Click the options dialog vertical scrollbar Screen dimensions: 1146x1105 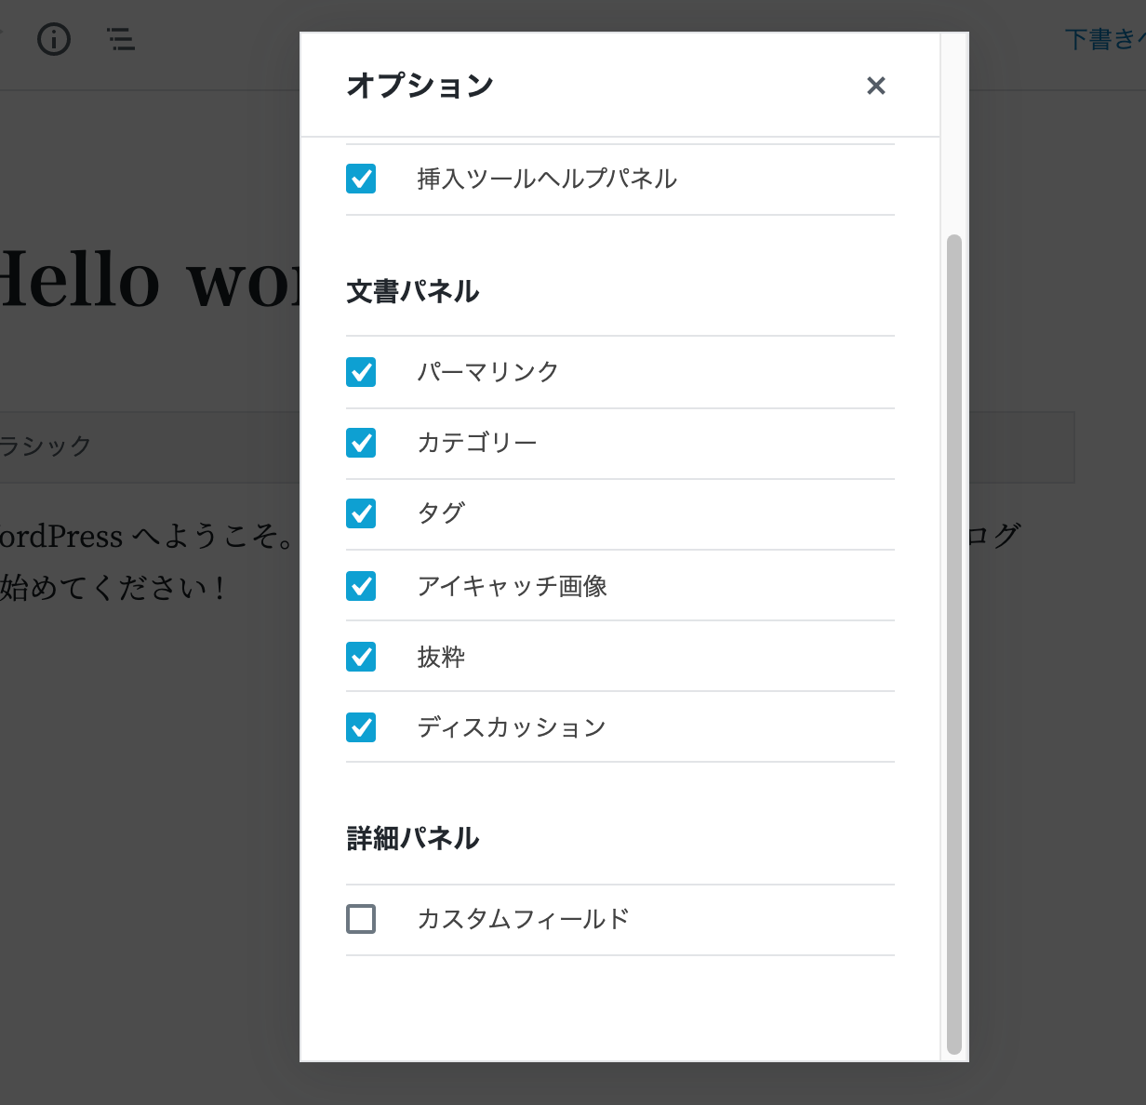[953, 644]
